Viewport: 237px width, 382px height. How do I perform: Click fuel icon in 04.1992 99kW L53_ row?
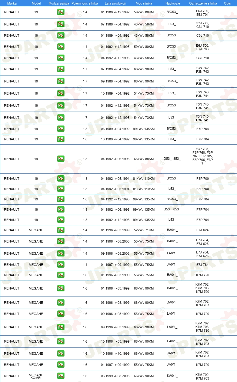point(61,220)
